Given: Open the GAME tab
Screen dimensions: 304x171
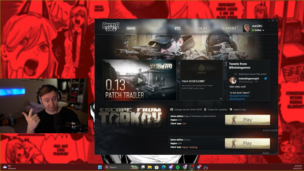Looking at the screenshot, I should pos(131,28).
